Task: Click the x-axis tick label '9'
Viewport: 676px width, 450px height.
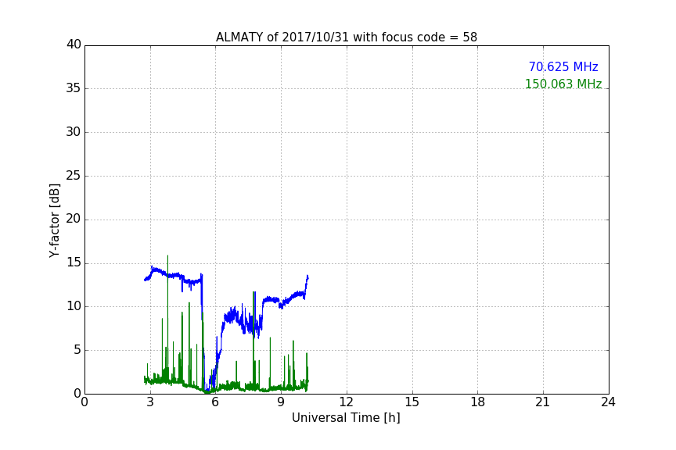Action: point(281,402)
